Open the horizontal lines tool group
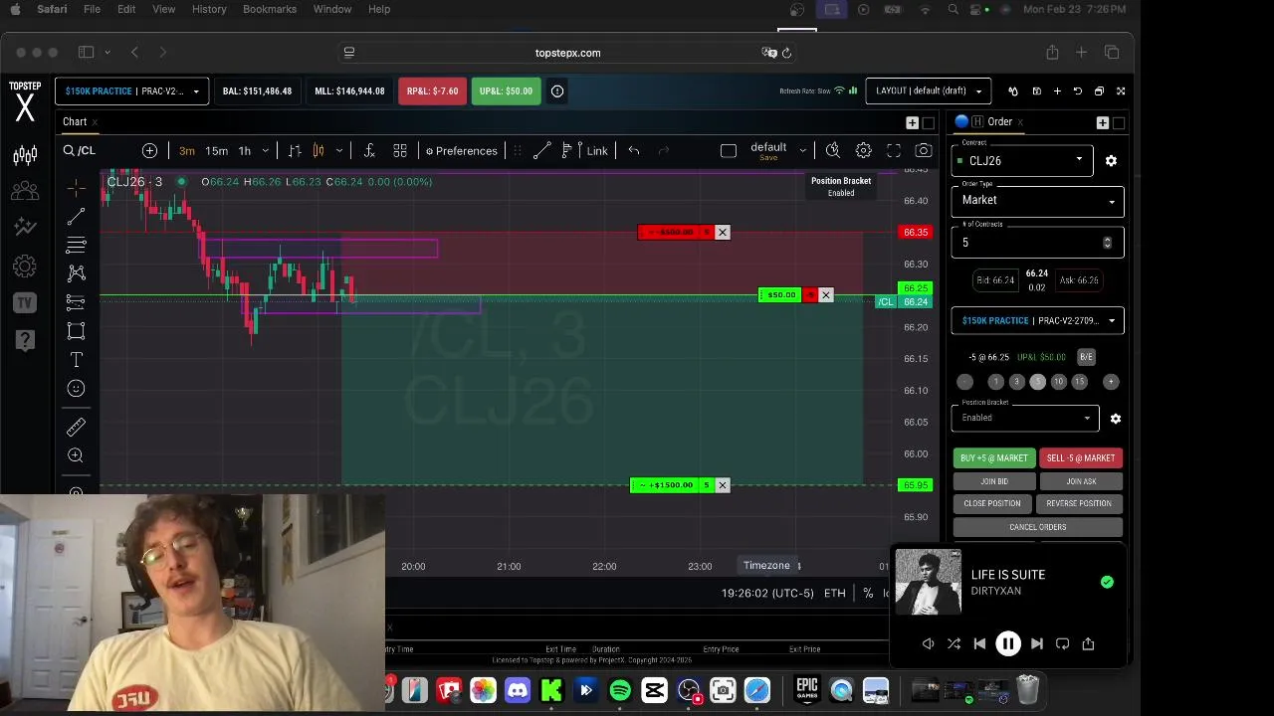Viewport: 1274px width, 716px height. tap(76, 245)
